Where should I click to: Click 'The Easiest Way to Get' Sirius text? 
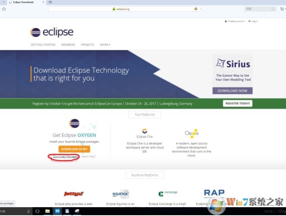point(233,75)
